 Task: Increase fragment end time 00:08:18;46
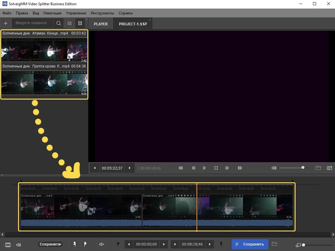[x=210, y=244]
